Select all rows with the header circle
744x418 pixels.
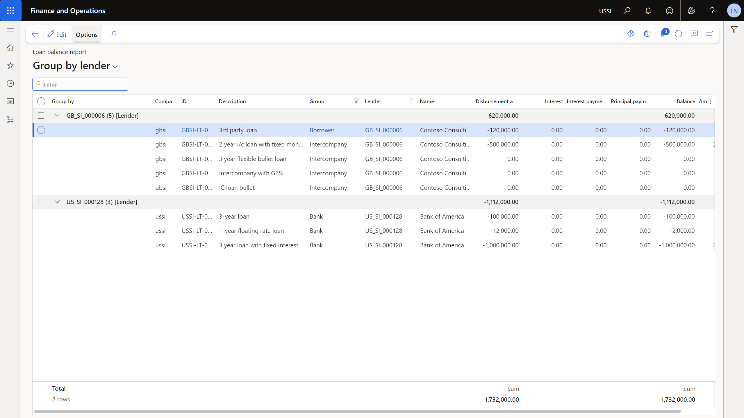click(x=41, y=101)
